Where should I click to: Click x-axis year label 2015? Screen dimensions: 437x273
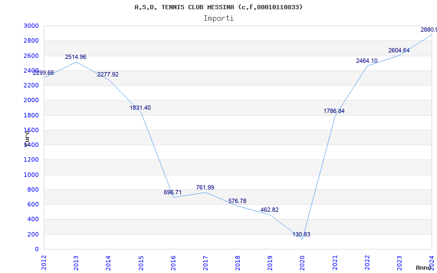pos(141,263)
